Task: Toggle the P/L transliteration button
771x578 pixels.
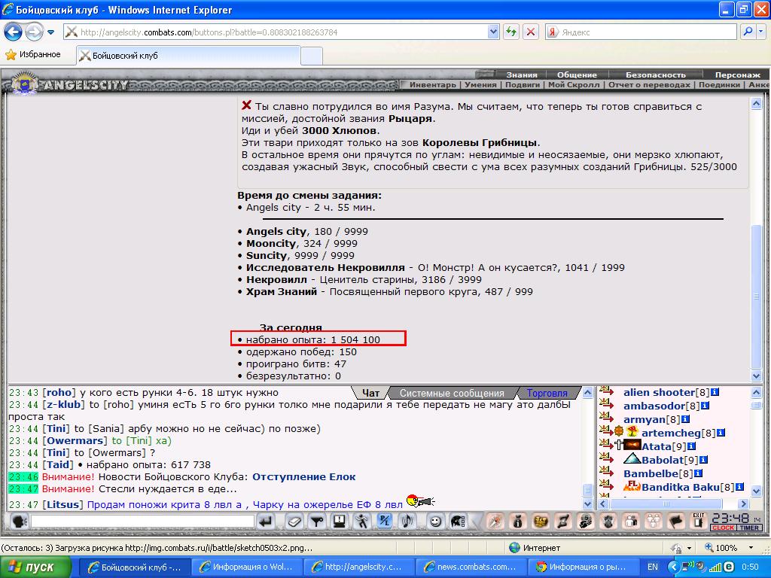Action: click(384, 521)
